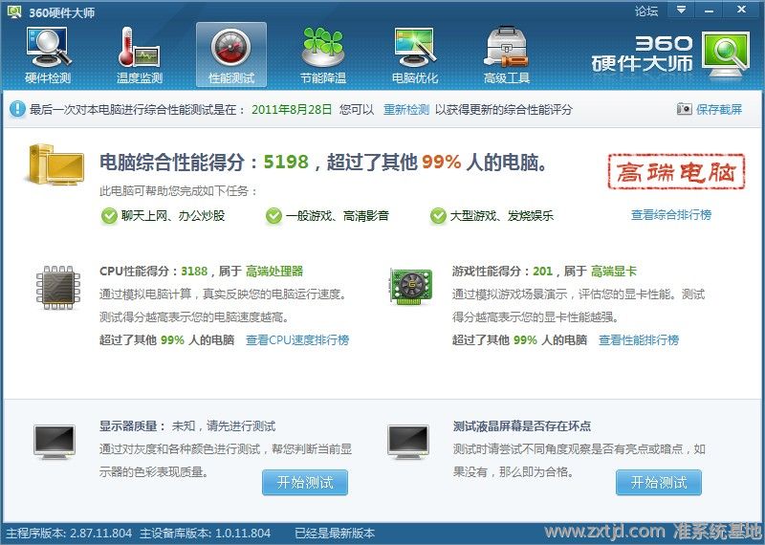Click the app icon in title bar

point(14,11)
